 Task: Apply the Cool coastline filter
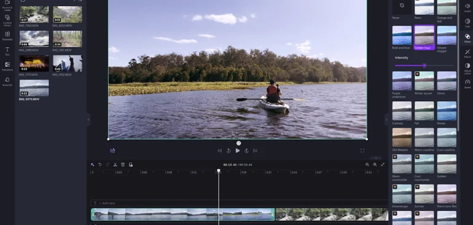[447, 137]
